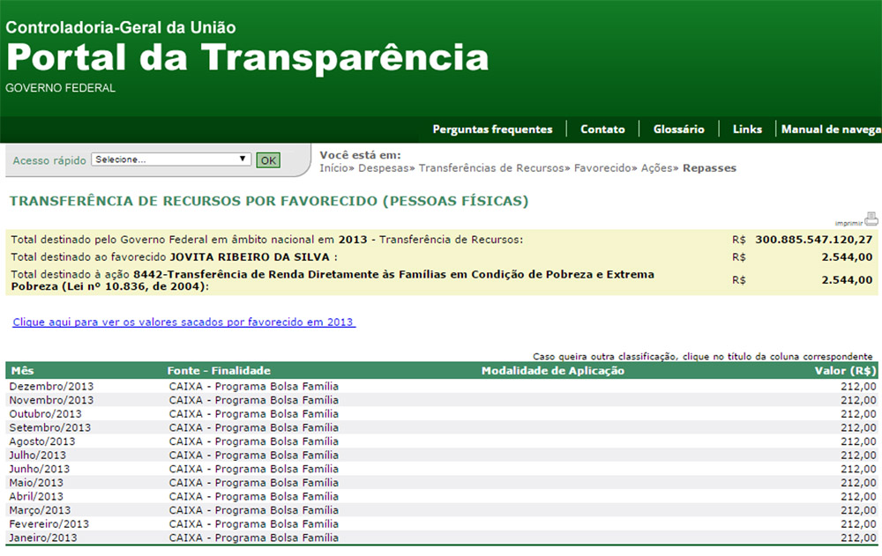882x556 pixels.
Task: Go to Transferências de Recursos breadcrumb
Action: (491, 168)
